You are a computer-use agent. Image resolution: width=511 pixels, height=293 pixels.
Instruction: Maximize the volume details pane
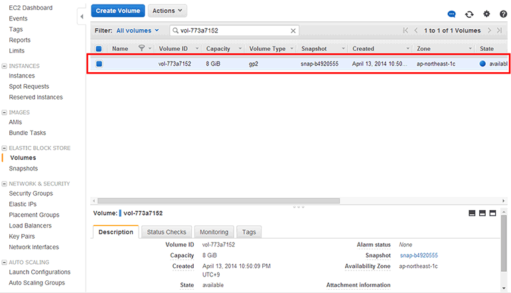pos(493,213)
